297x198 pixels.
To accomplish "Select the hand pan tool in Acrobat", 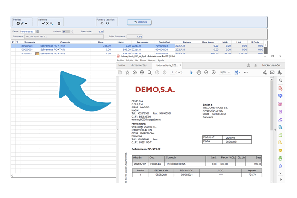I will pos(199,72).
